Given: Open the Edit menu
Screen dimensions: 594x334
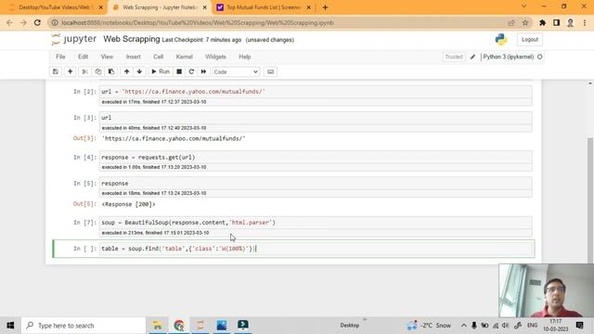Looking at the screenshot, I should pos(83,57).
